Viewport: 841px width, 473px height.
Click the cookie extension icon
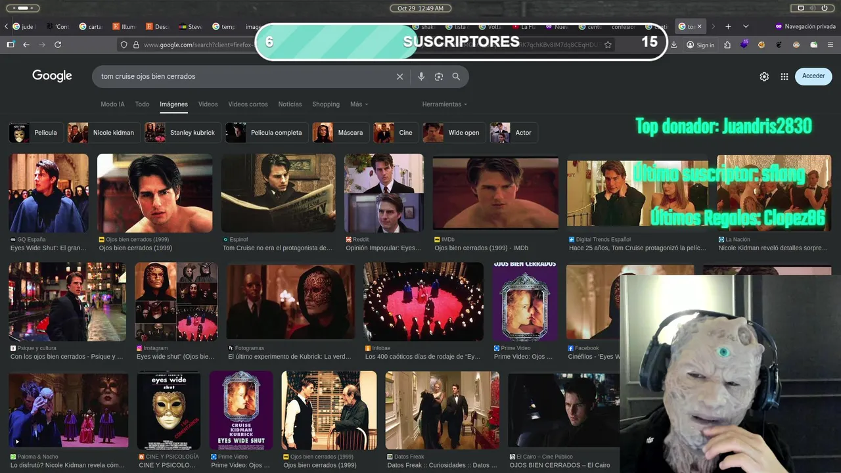coord(761,45)
